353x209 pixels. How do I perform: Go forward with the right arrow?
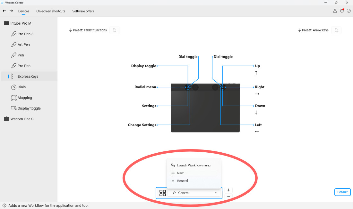click(11, 11)
